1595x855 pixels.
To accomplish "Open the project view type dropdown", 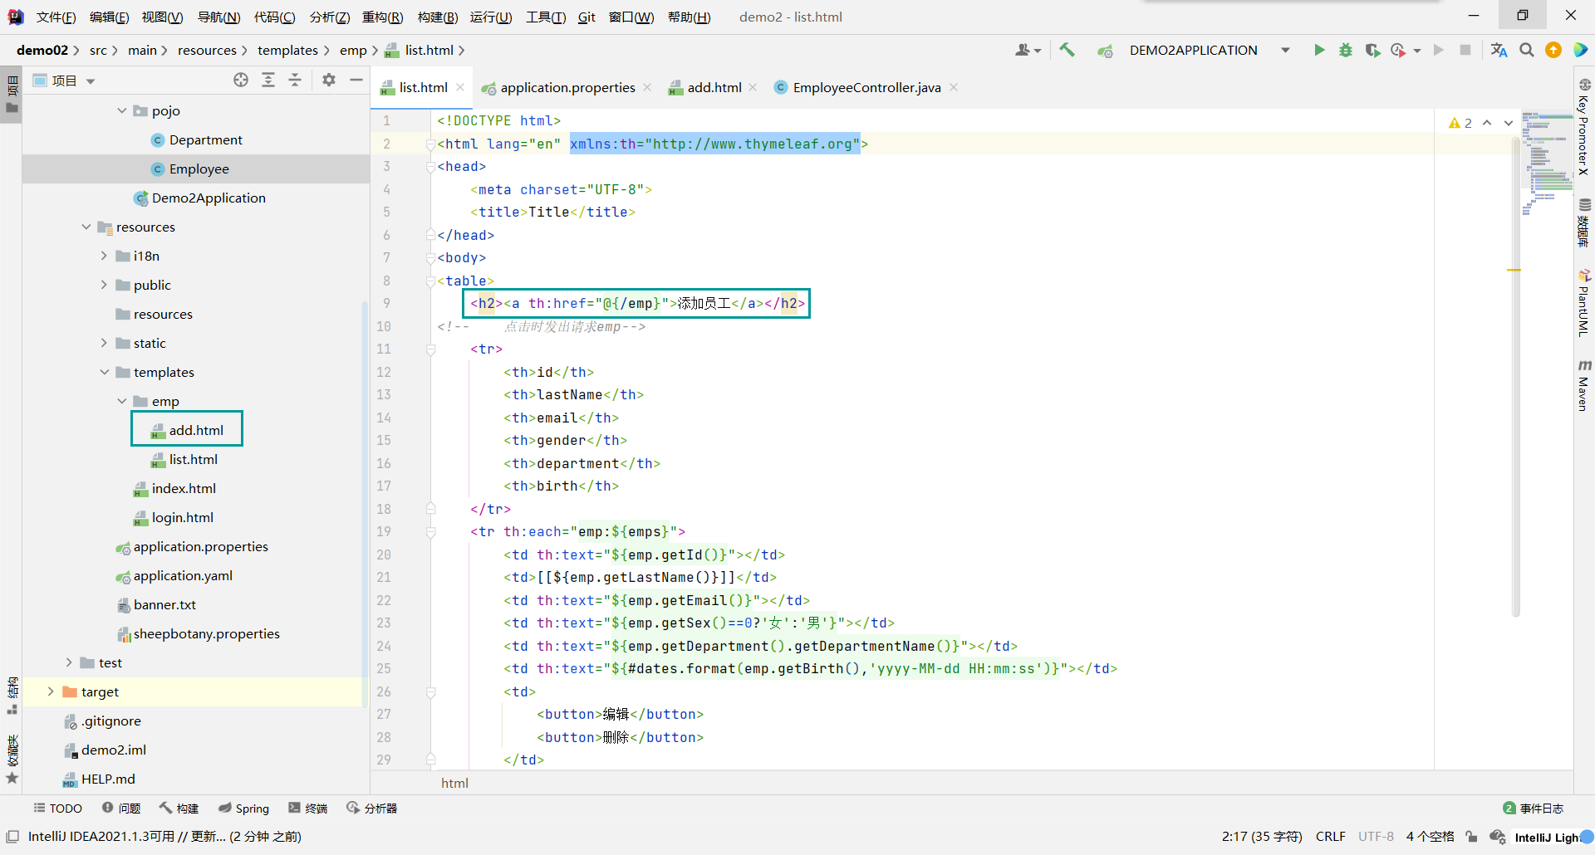I will pos(91,81).
